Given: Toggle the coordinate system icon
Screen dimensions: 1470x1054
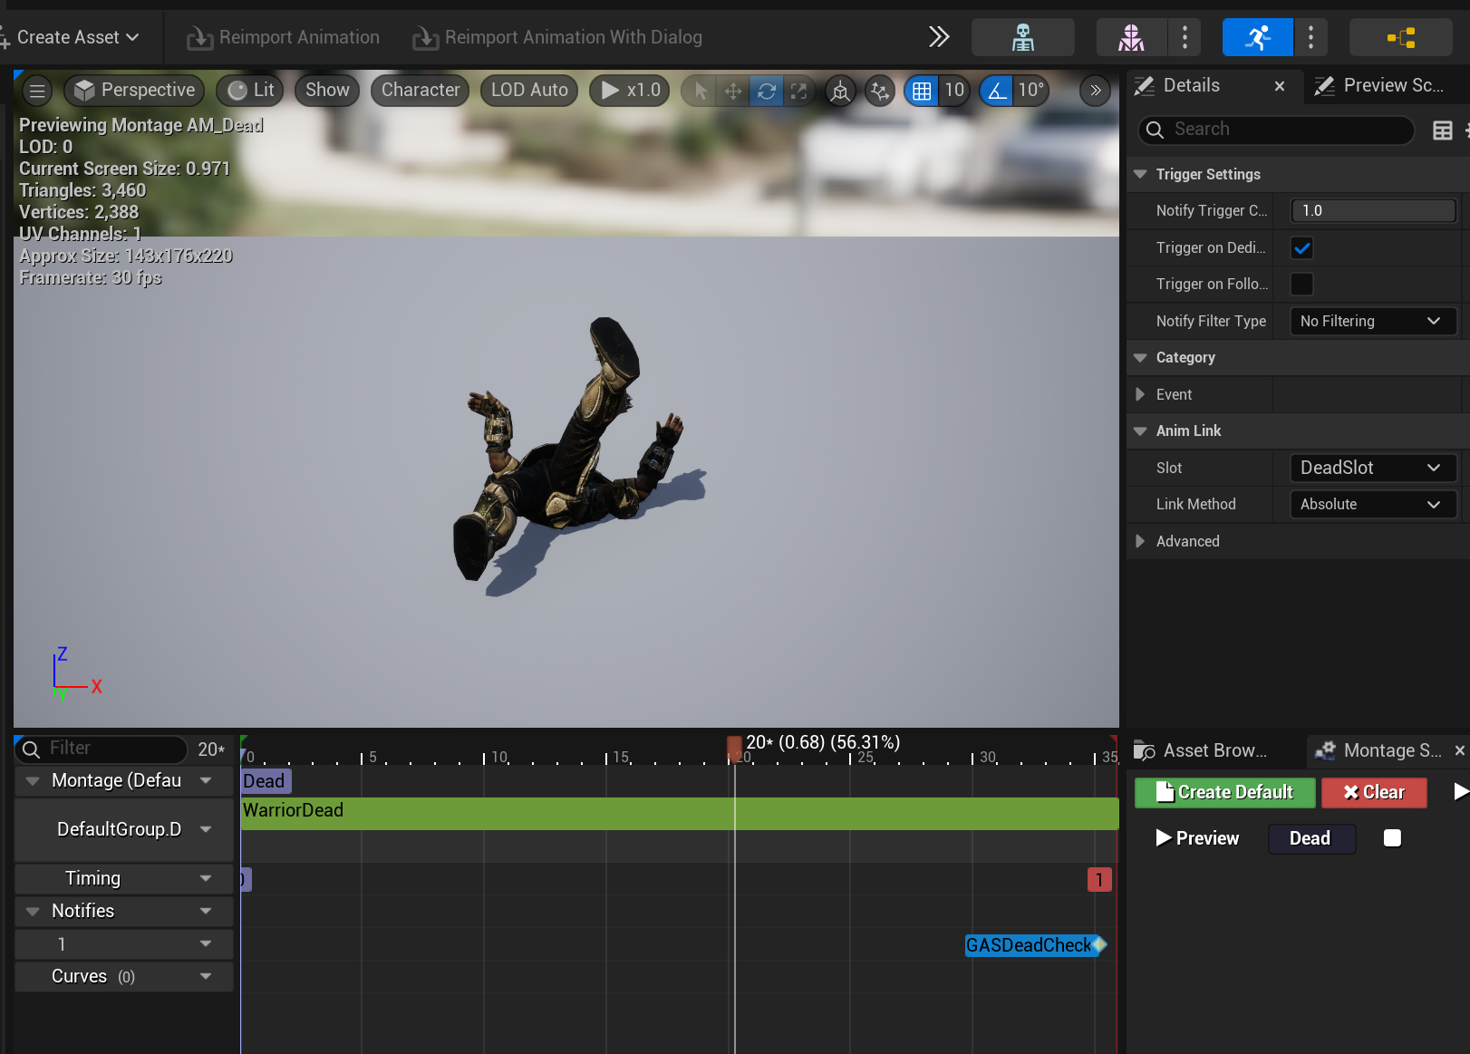Looking at the screenshot, I should pos(841,91).
